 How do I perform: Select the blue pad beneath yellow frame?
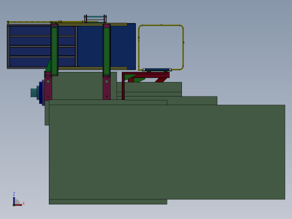tap(157, 70)
